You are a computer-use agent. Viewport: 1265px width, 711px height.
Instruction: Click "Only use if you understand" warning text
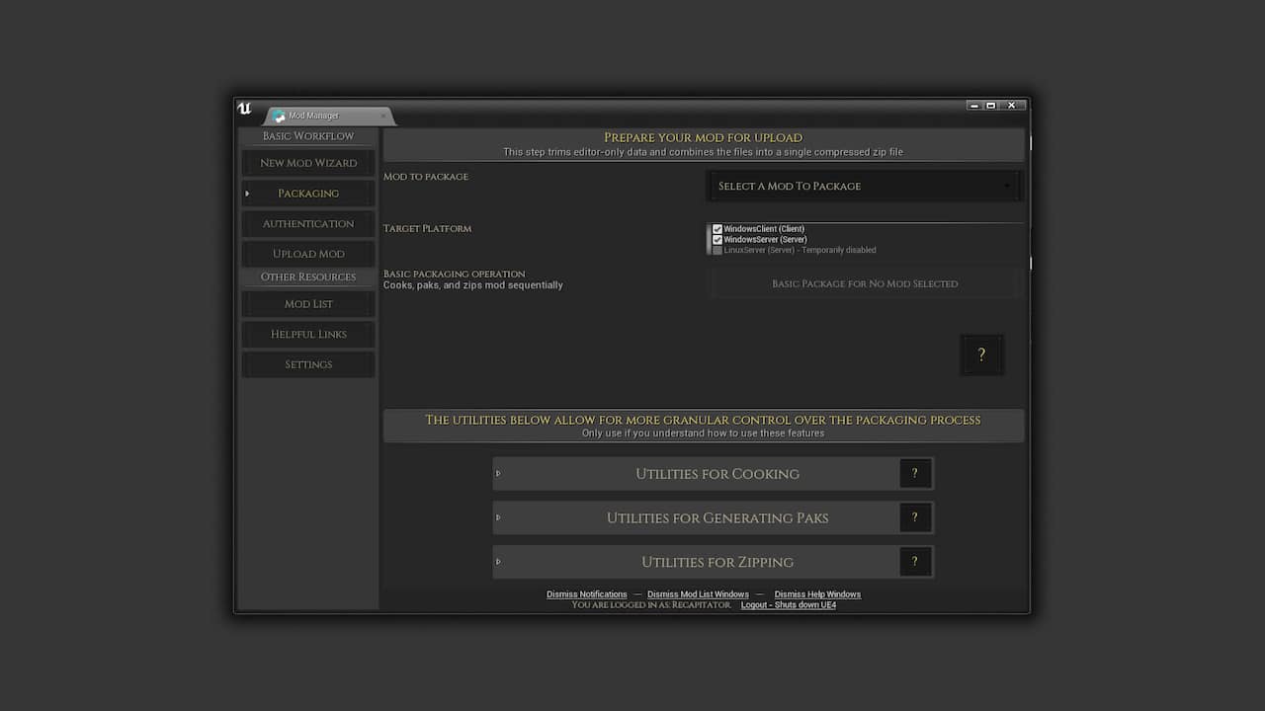coord(703,433)
